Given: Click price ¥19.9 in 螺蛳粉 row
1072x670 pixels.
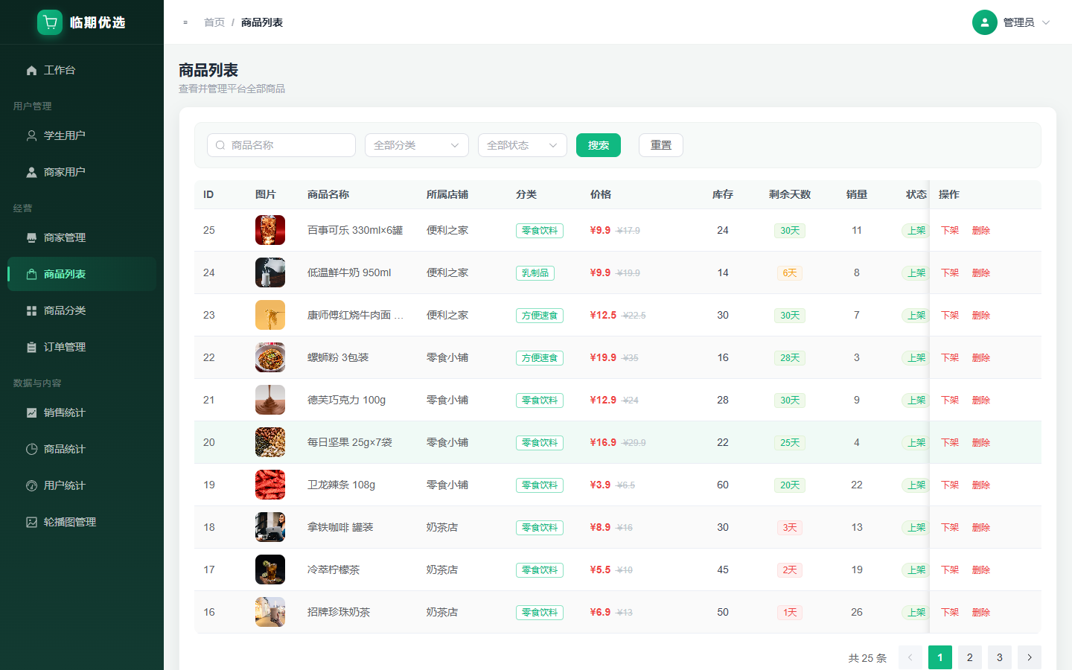Looking at the screenshot, I should tap(603, 357).
